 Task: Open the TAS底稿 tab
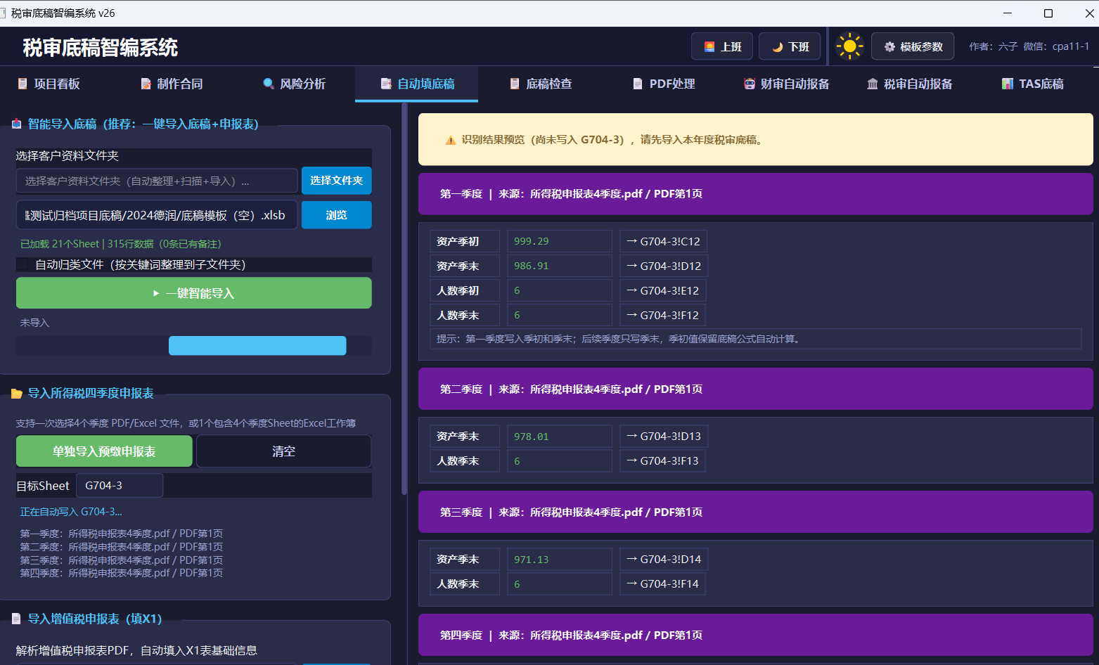click(x=1032, y=84)
